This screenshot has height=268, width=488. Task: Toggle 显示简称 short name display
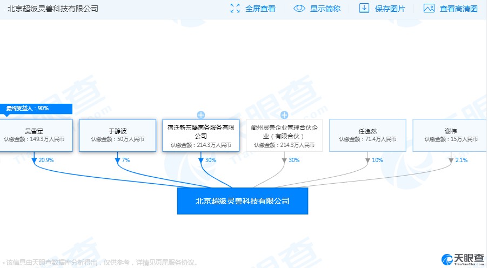[325, 9]
